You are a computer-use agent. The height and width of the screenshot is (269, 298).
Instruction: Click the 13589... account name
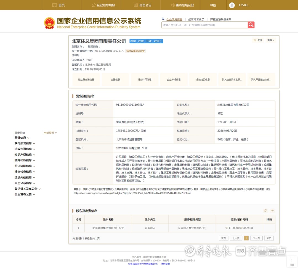pos(244,5)
